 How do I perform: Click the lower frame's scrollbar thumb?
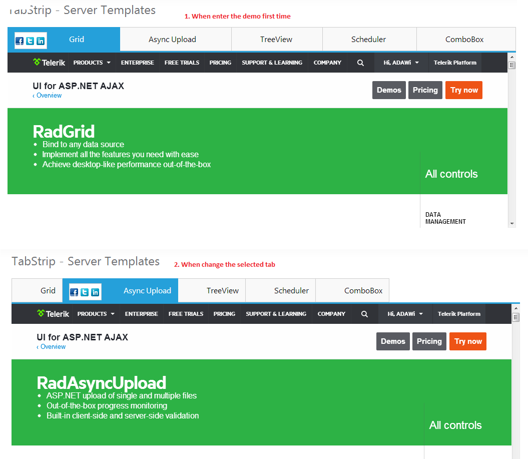(516, 317)
